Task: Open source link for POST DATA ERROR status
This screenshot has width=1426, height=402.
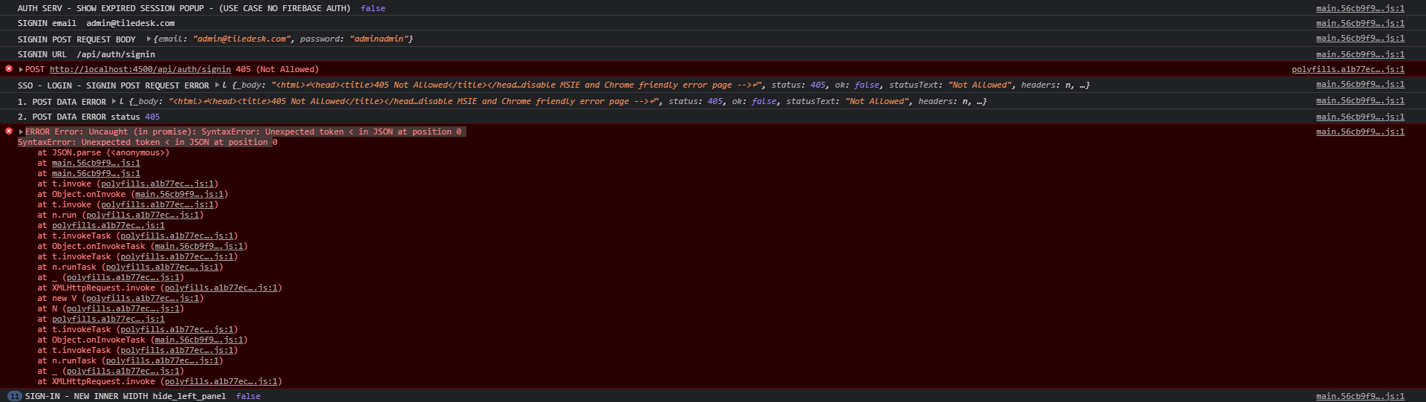Action: [x=1360, y=117]
